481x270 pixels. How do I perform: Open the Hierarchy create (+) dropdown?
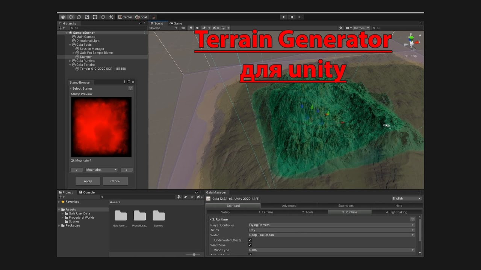pyautogui.click(x=61, y=28)
